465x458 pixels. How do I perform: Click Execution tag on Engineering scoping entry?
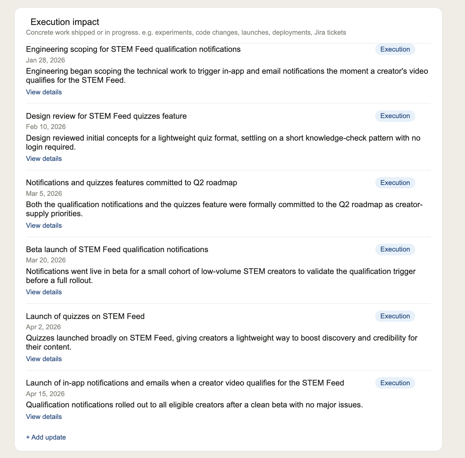(395, 49)
